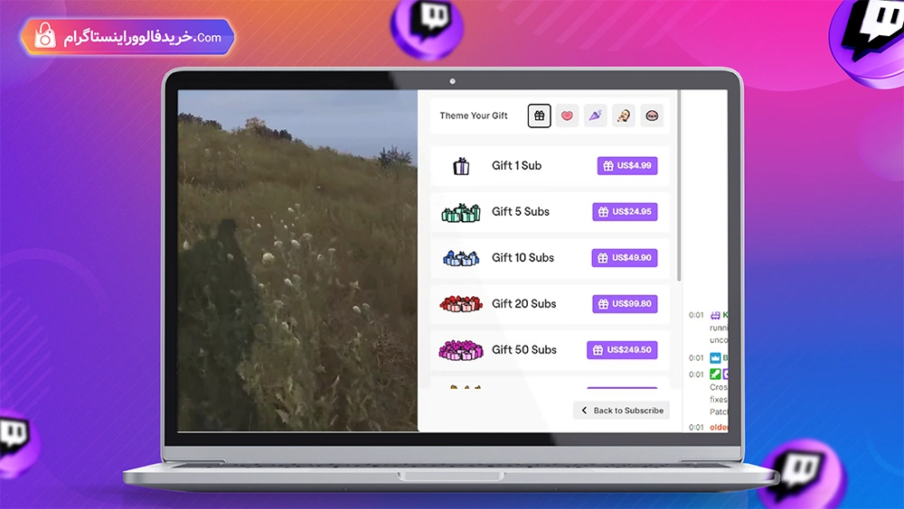
Task: Click the shopping bag logo icon
Action: (45, 36)
